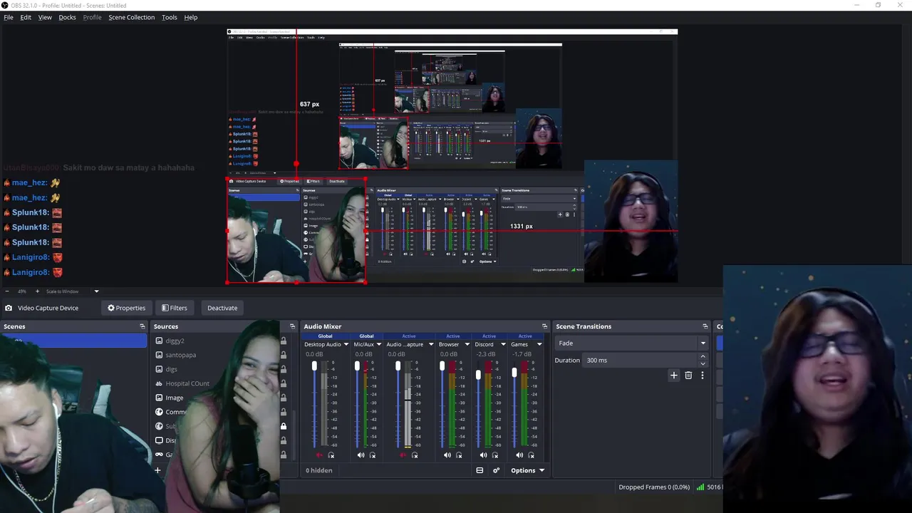Screen dimensions: 912x513
Task: Open source Filters button
Action: pyautogui.click(x=175, y=308)
